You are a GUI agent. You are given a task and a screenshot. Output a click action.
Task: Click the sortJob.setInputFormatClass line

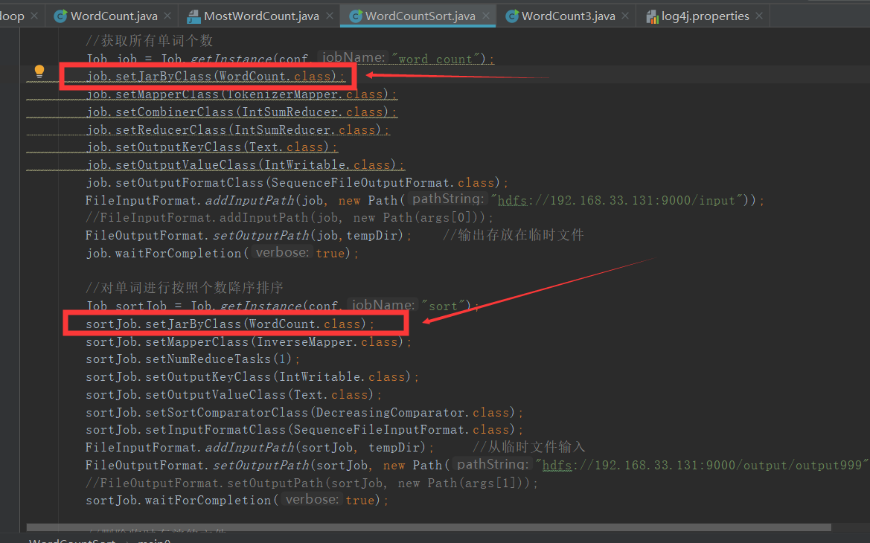point(304,429)
